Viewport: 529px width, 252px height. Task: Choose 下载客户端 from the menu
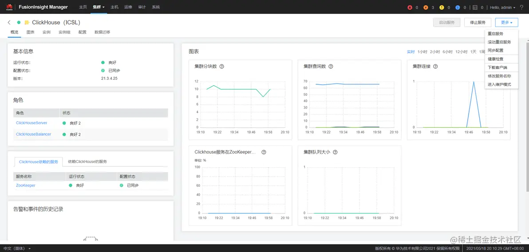[501, 67]
